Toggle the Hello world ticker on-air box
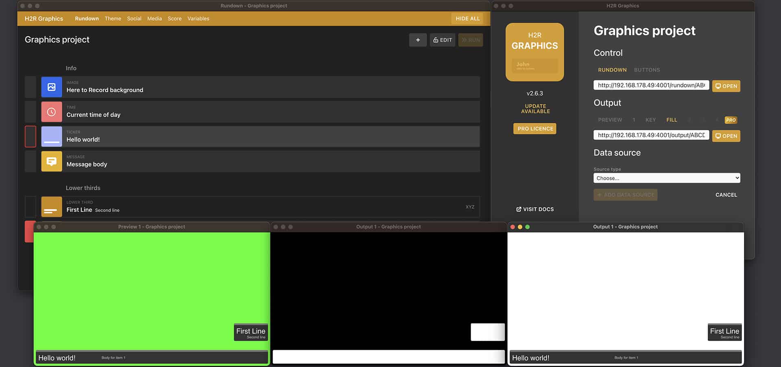Screen dimensions: 781x367 click(x=31, y=137)
